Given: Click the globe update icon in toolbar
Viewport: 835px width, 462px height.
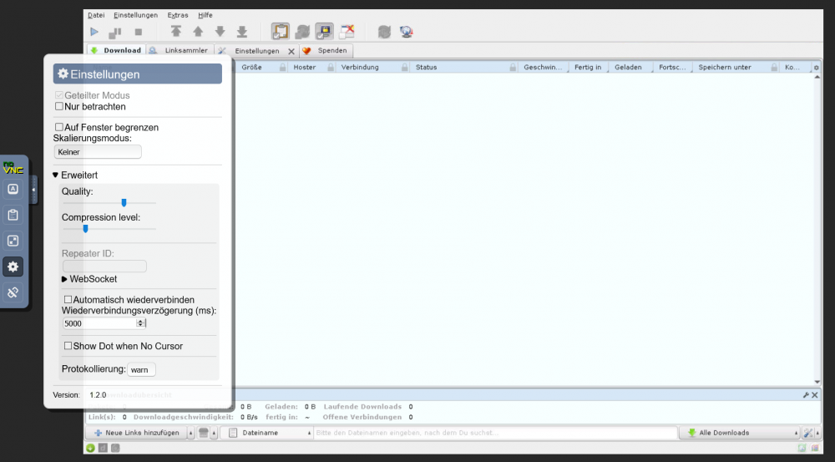Looking at the screenshot, I should [x=407, y=32].
